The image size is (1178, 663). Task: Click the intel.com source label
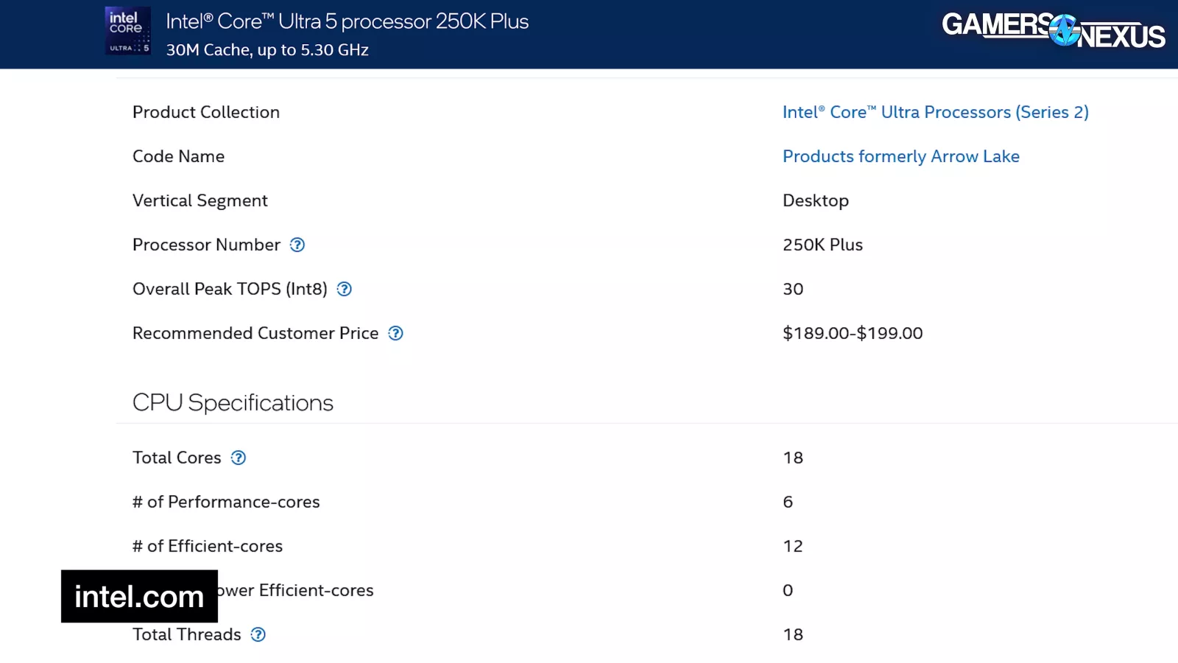pyautogui.click(x=139, y=597)
